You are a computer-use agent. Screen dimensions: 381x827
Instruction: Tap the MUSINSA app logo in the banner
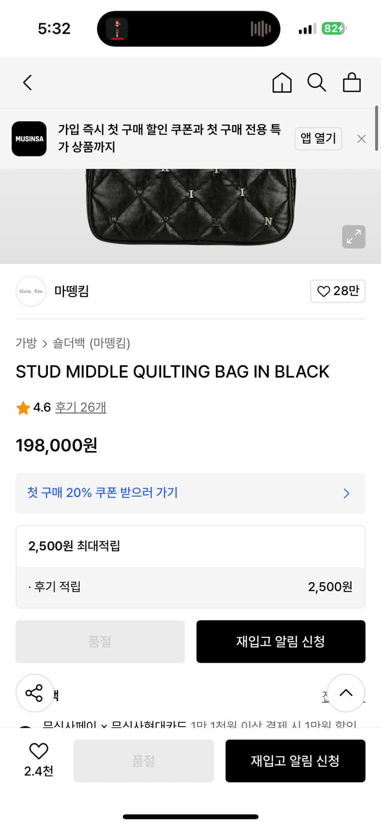29,138
